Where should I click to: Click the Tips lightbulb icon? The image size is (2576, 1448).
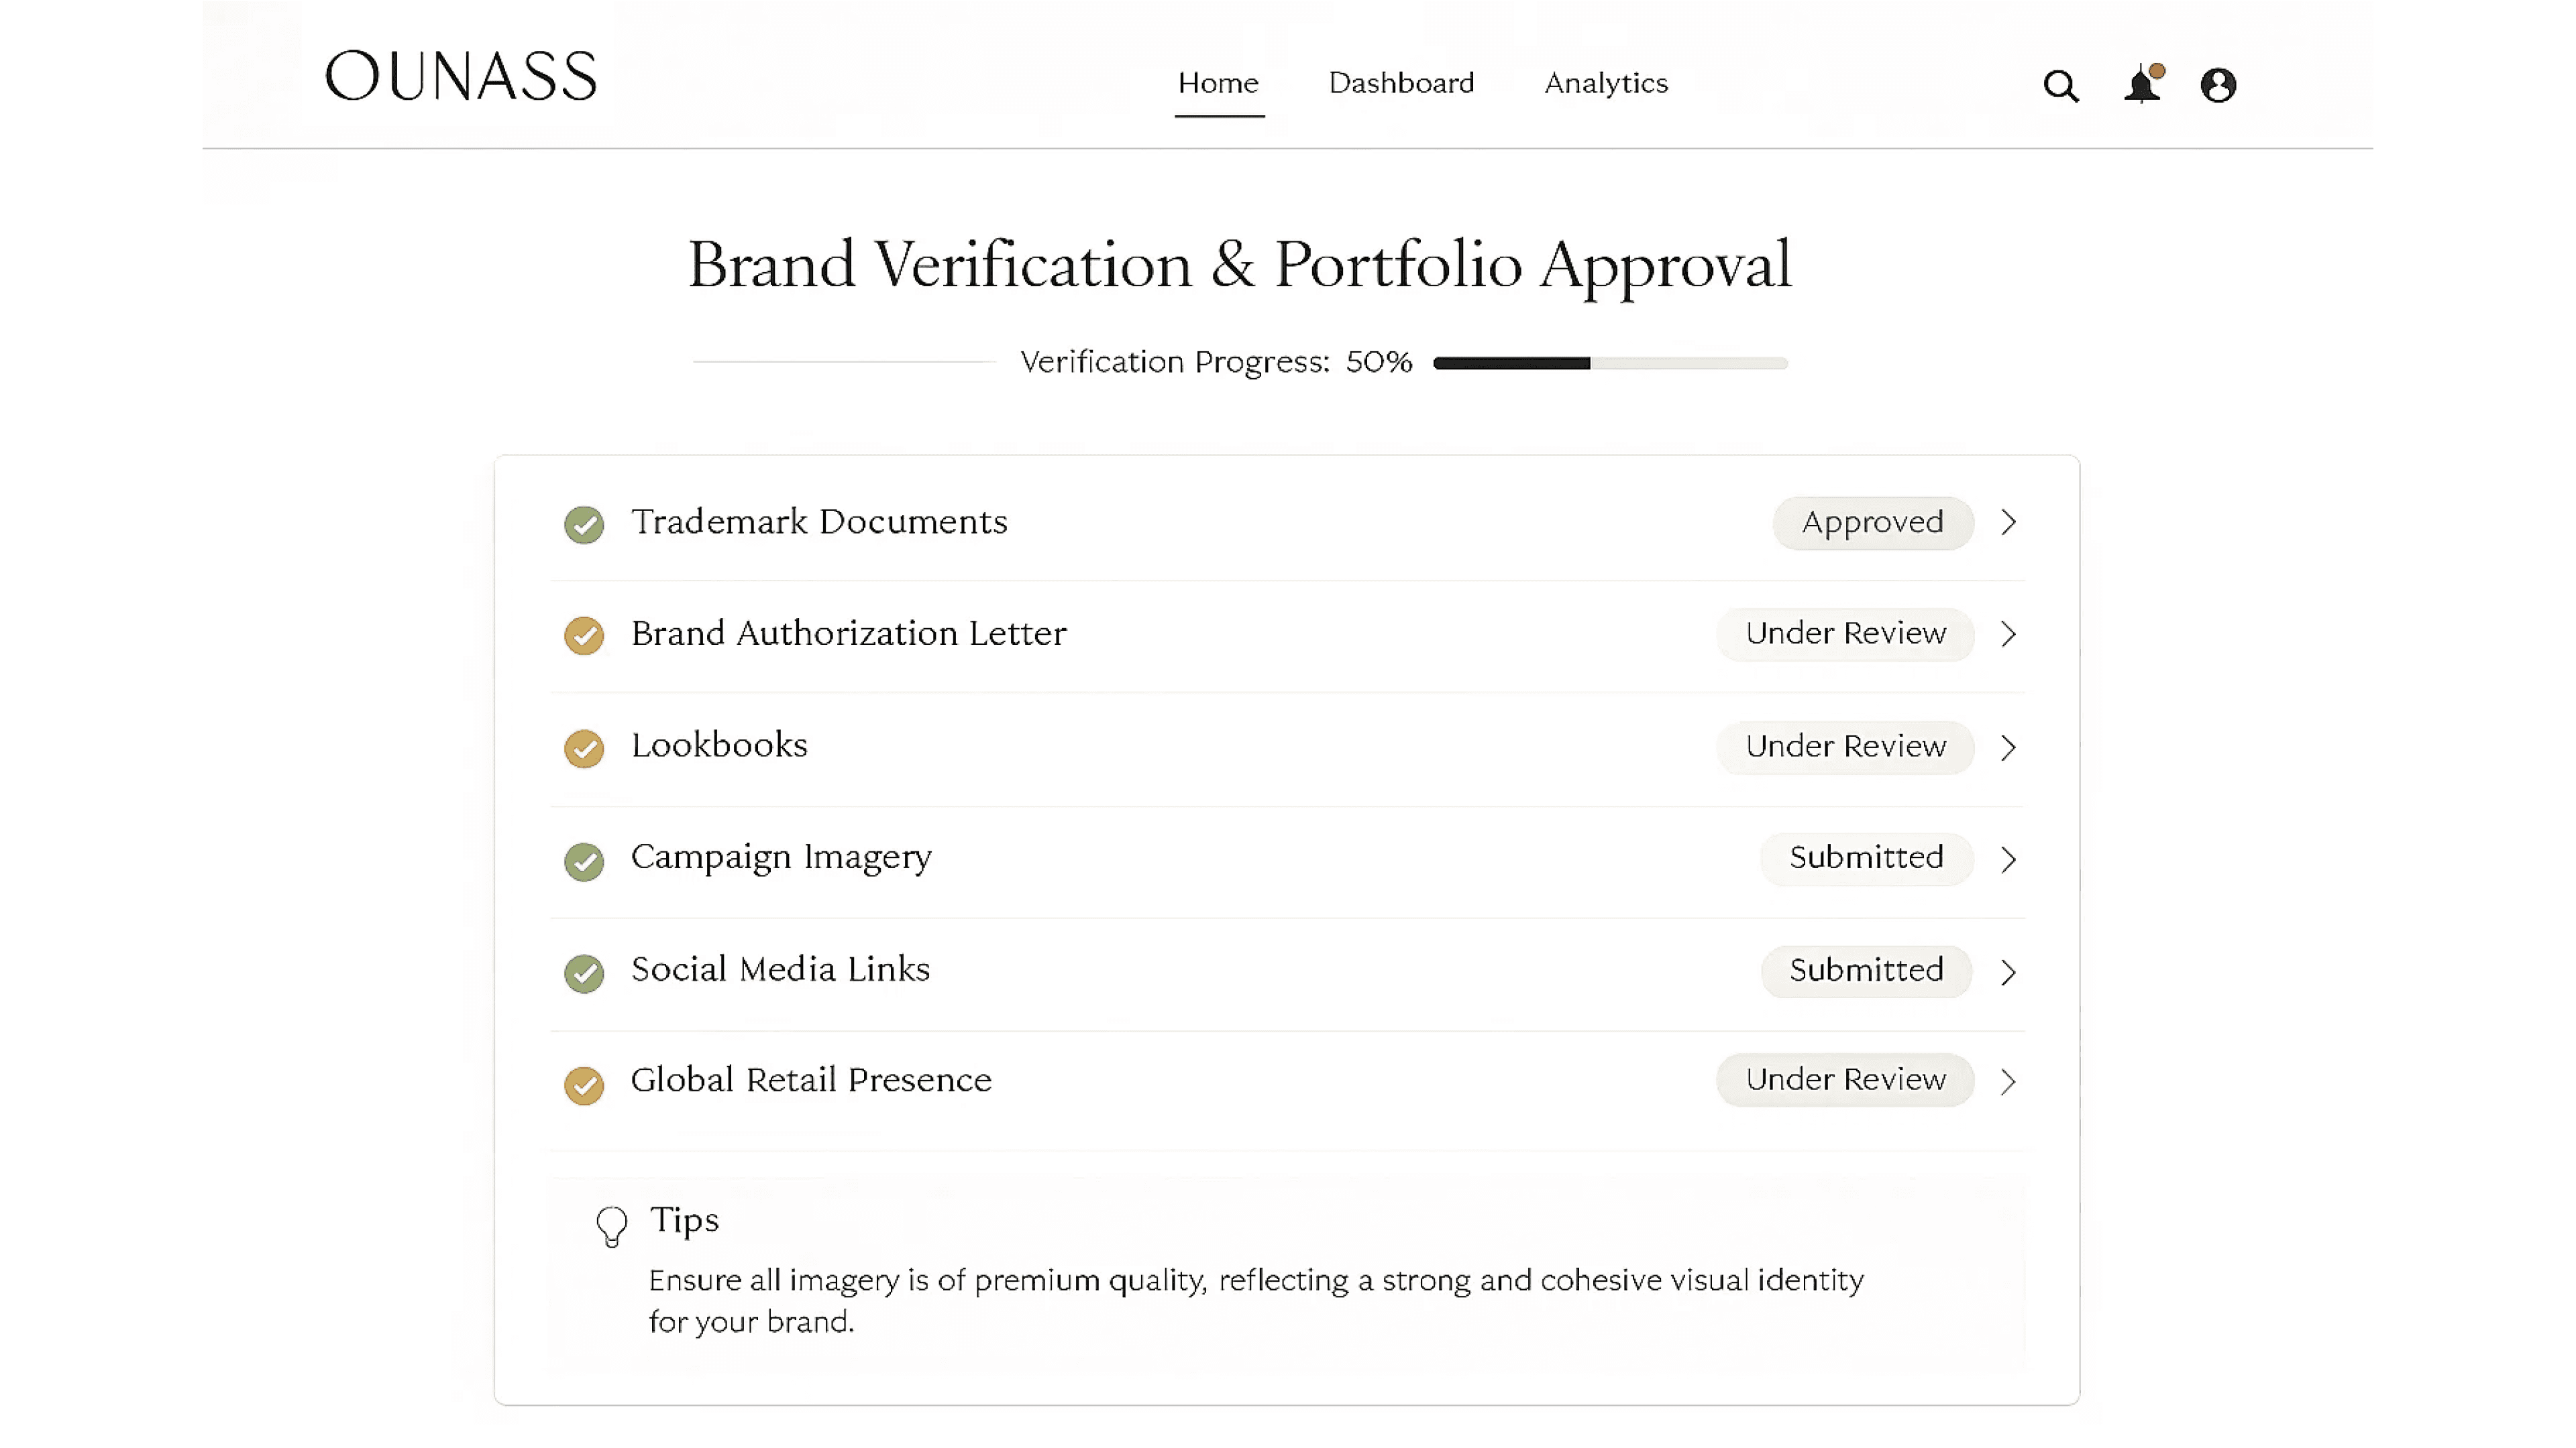click(611, 1225)
